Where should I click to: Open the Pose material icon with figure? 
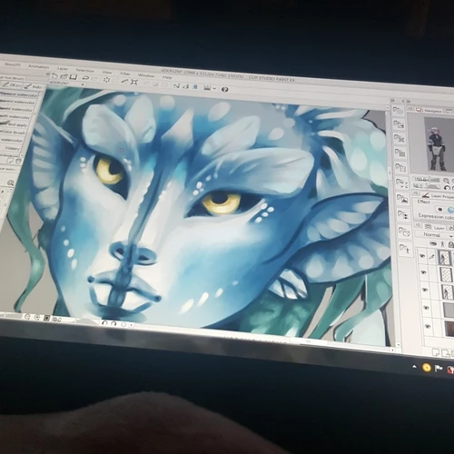point(405,249)
